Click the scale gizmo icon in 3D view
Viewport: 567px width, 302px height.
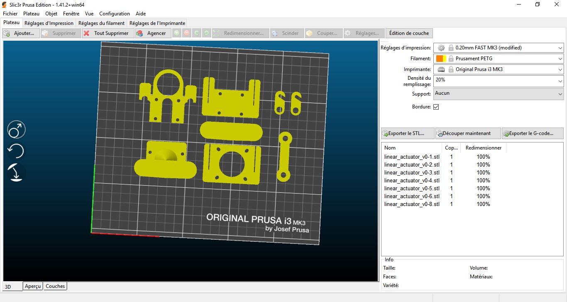pyautogui.click(x=16, y=130)
